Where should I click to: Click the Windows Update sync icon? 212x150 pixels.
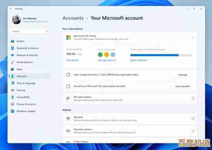(x=12, y=111)
